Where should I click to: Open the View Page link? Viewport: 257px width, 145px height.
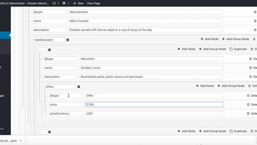pyautogui.click(x=94, y=3)
